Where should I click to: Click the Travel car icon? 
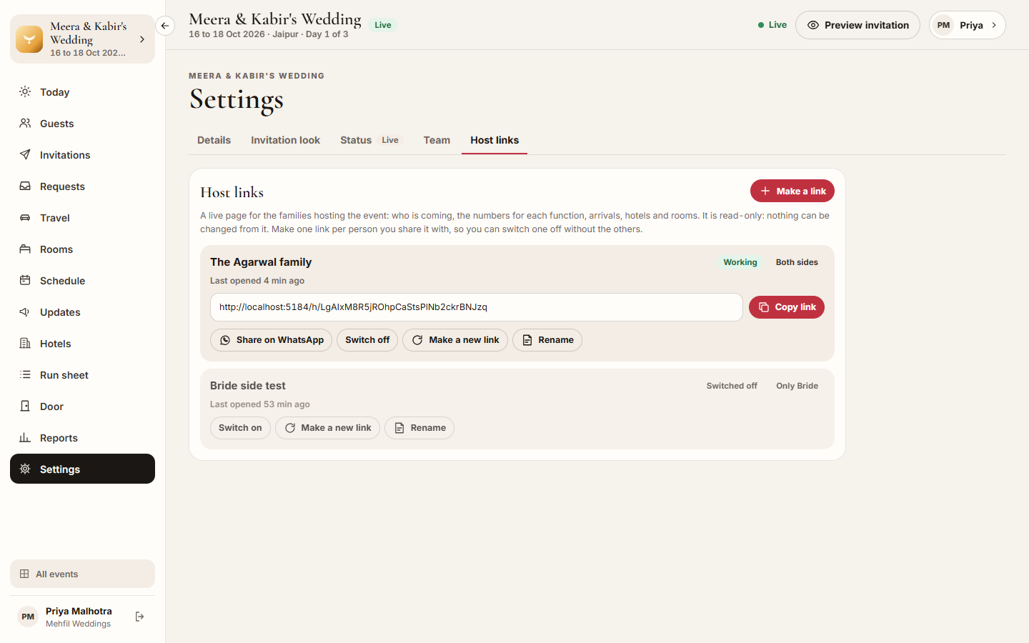pyautogui.click(x=25, y=217)
